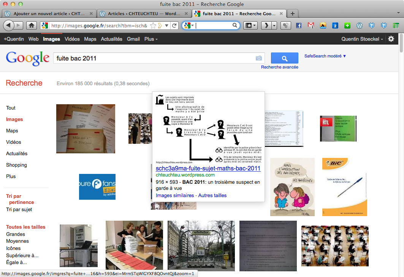The width and height of the screenshot is (404, 277).
Task: Go to Google Web search
Action: click(33, 39)
